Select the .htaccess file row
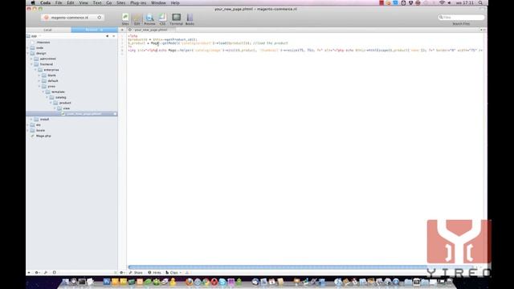The width and height of the screenshot is (514, 289). pos(71,43)
